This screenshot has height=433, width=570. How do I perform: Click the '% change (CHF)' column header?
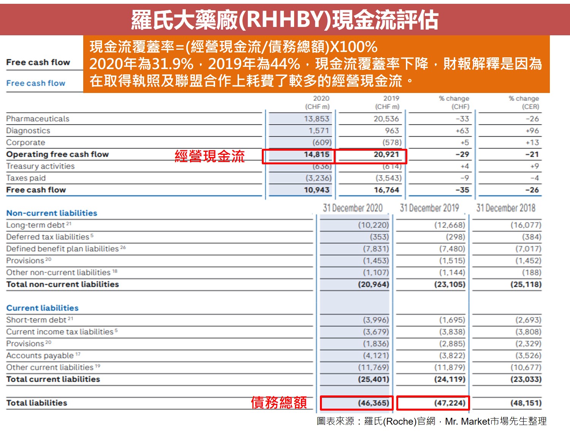coord(454,102)
